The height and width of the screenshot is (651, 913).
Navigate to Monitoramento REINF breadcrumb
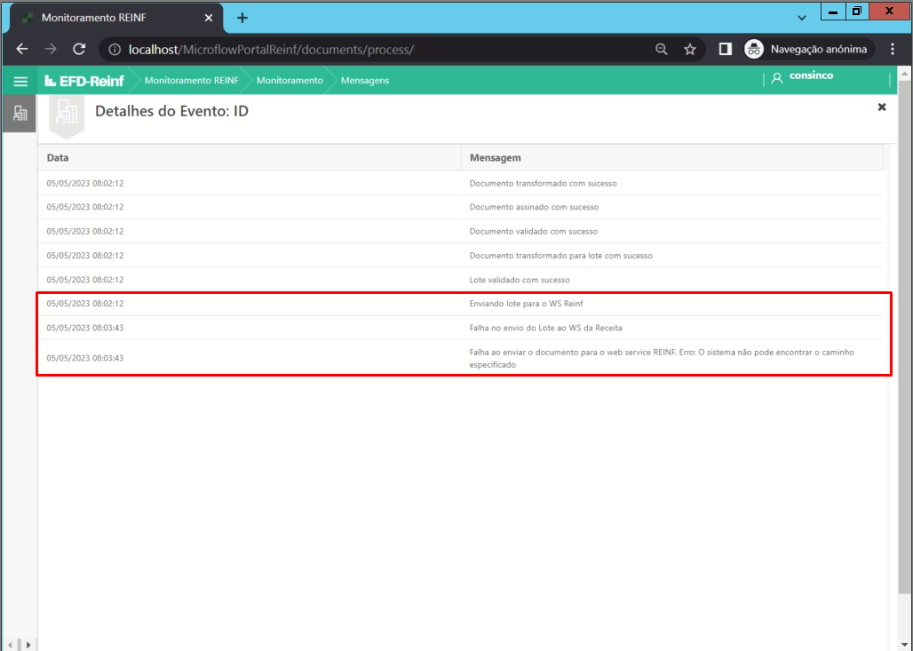click(x=191, y=81)
